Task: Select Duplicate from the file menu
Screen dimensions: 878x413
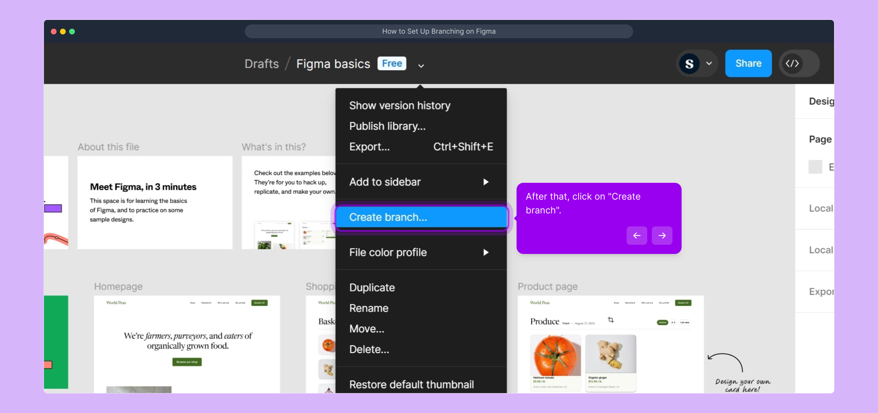Action: [372, 288]
